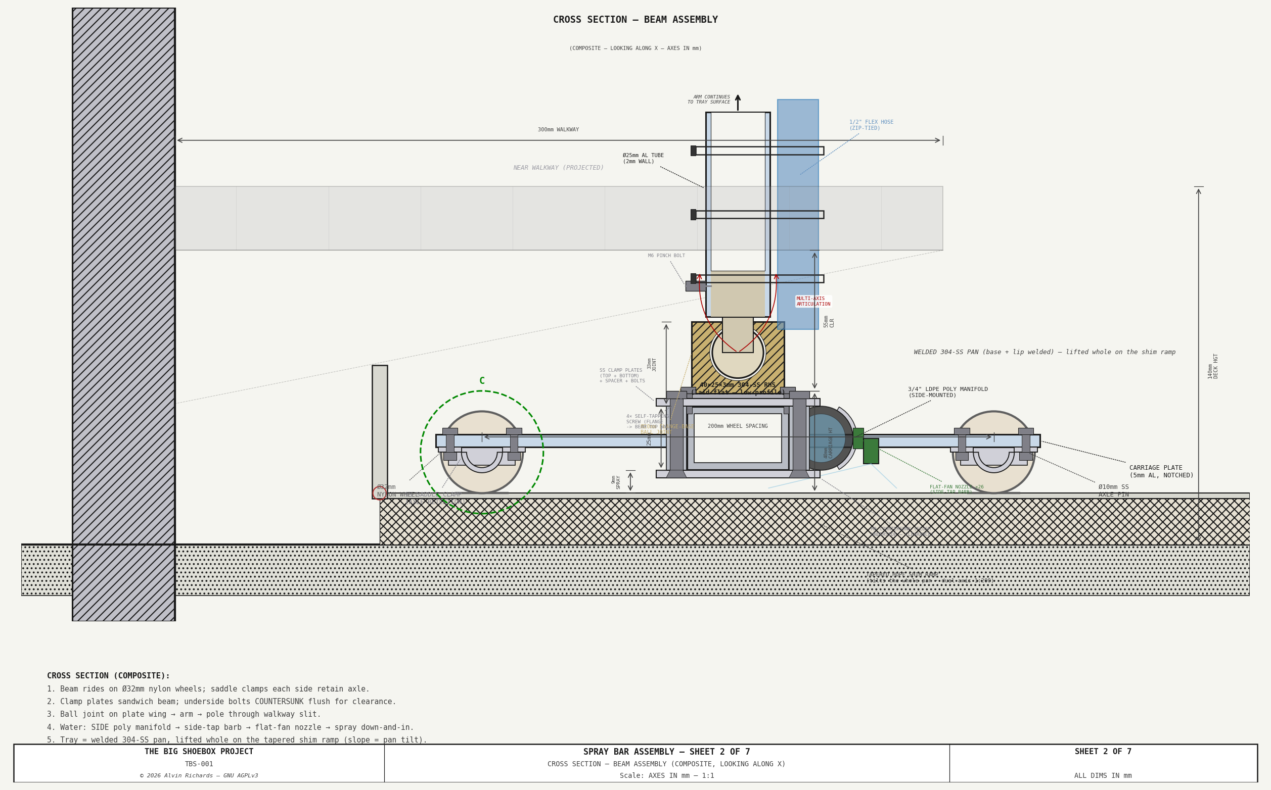The image size is (1271, 790).
Task: Click note 1 about Ø32mm nylon wheels
Action: pos(208,689)
